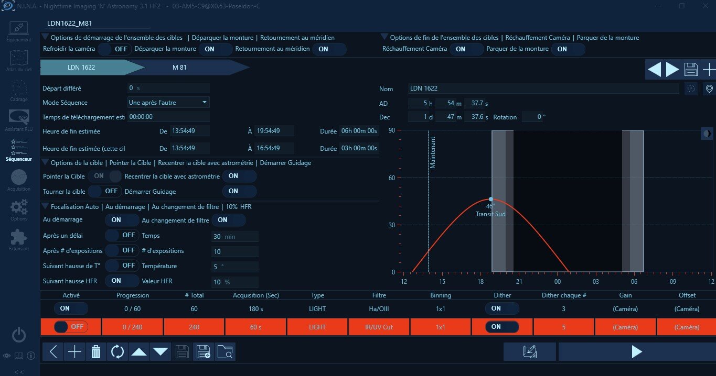Toggle Recentrer la cible avec astrométrie
716x376 pixels.
239,176
